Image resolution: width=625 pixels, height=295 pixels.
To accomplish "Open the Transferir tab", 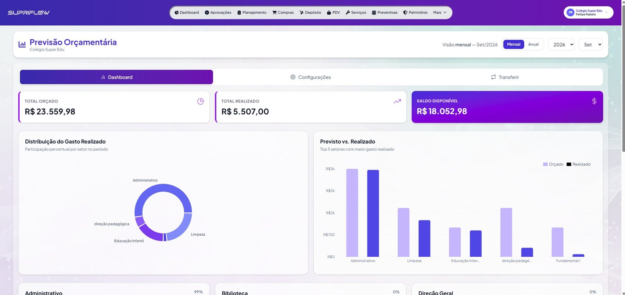I will click(x=505, y=77).
